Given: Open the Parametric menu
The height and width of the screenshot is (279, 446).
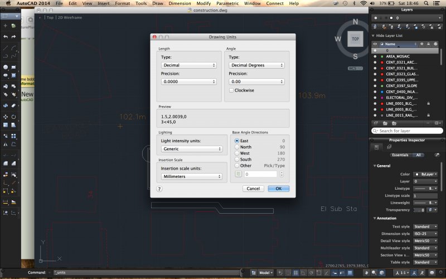Looking at the screenshot, I should [227, 3].
